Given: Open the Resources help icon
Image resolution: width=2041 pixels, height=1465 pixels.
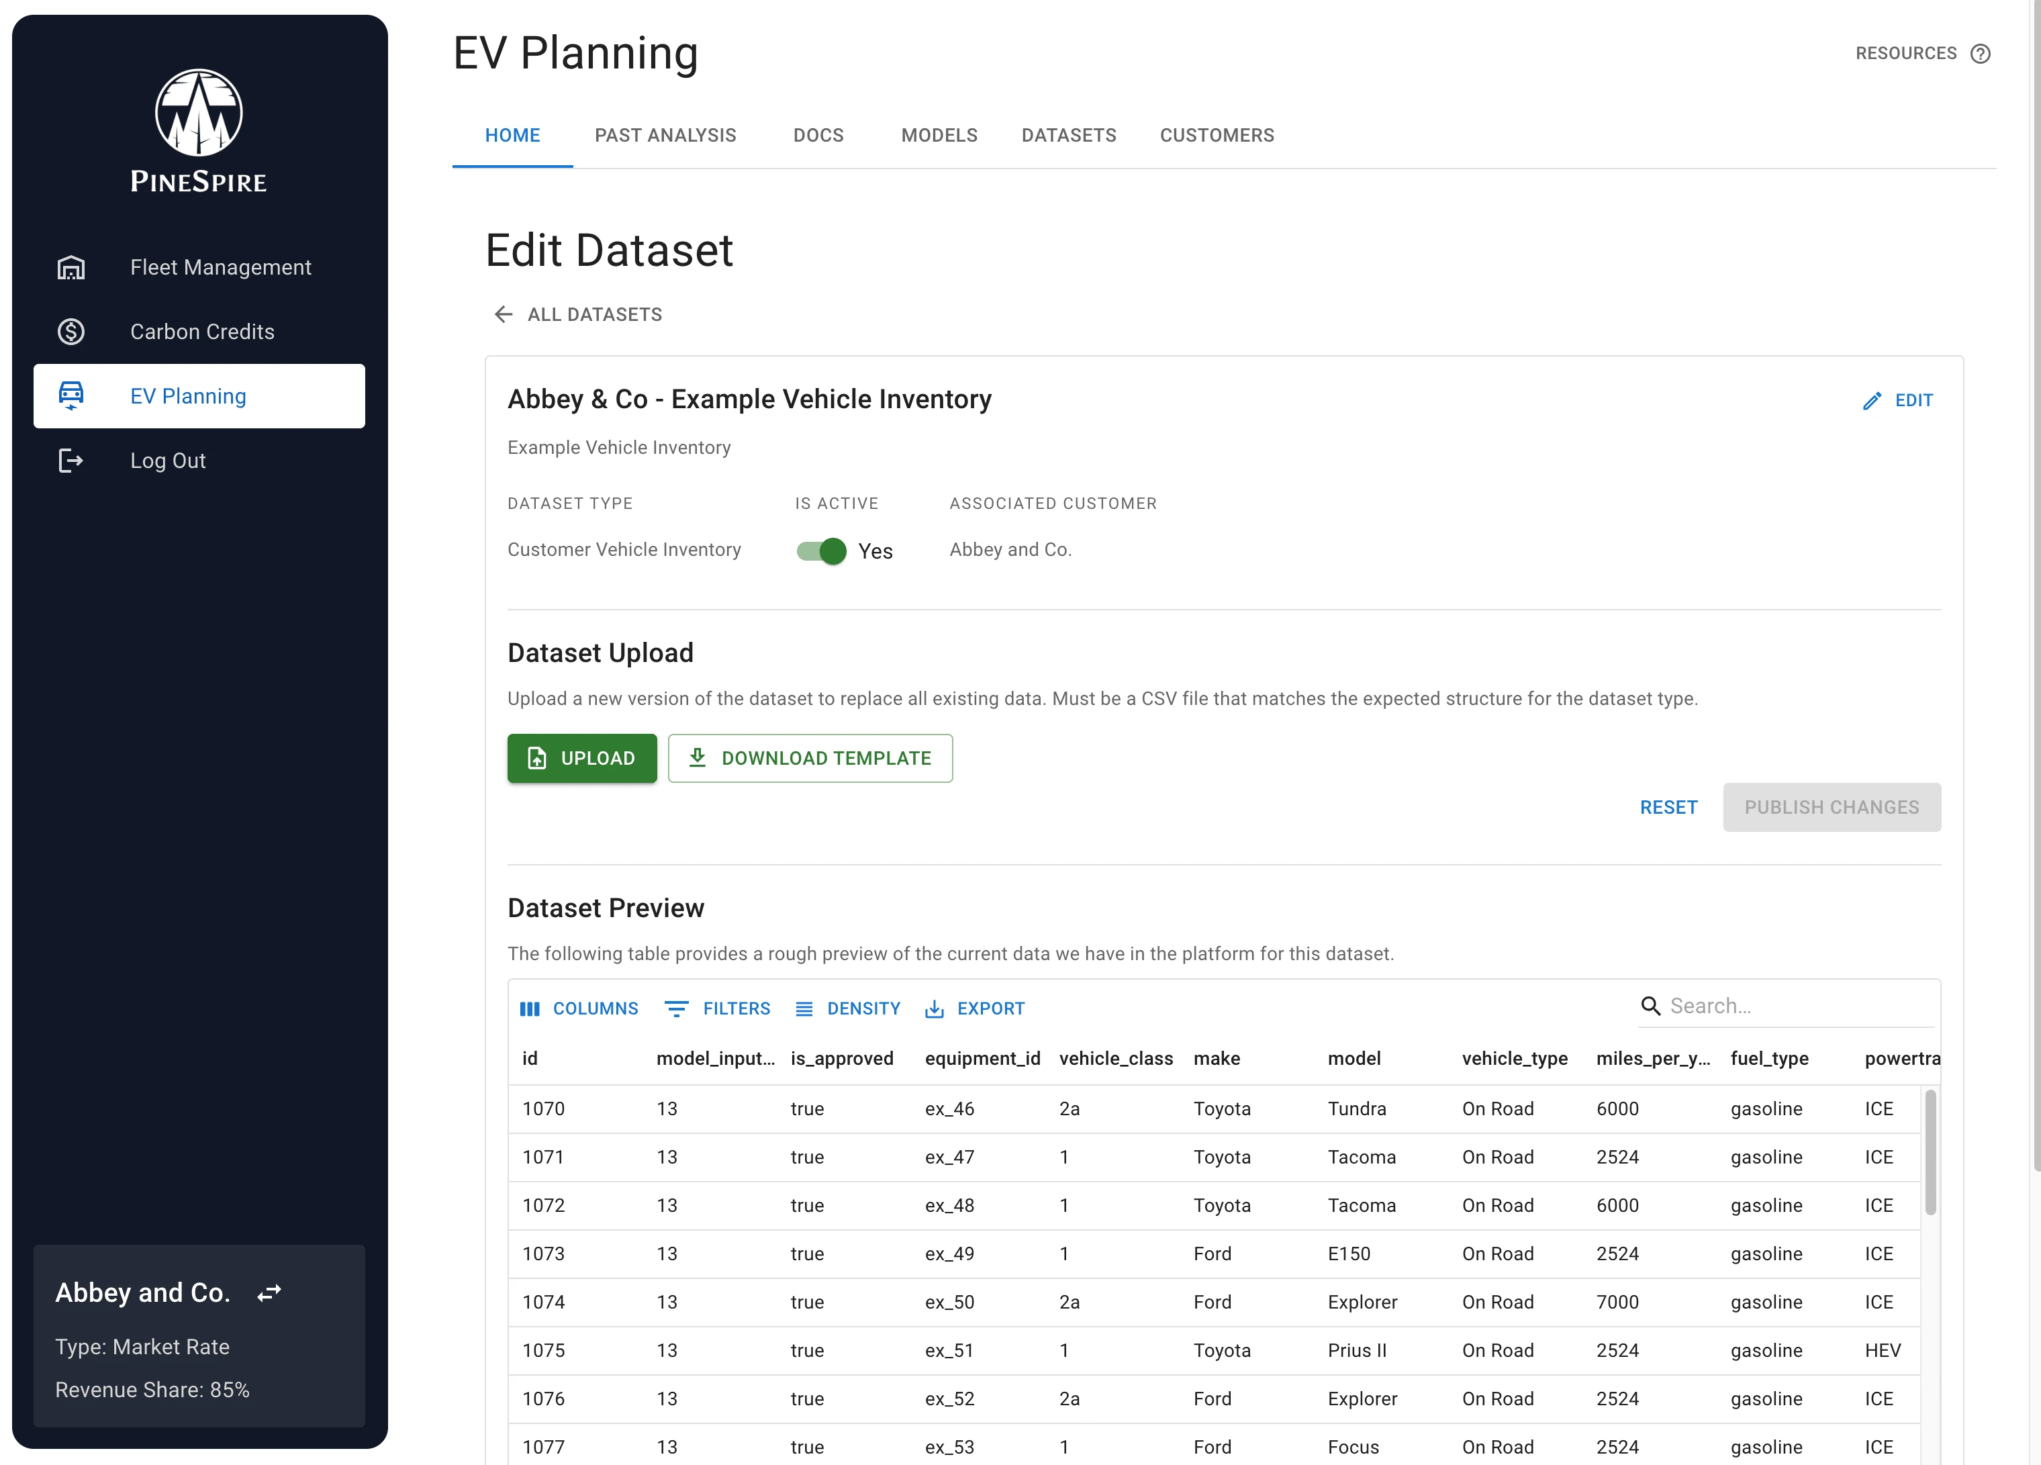Looking at the screenshot, I should click(1980, 53).
